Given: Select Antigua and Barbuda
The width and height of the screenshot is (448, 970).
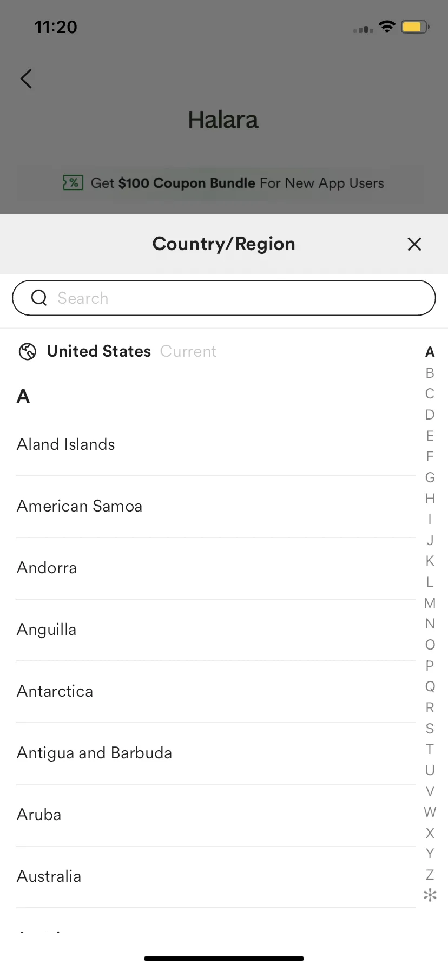Looking at the screenshot, I should click(x=95, y=753).
